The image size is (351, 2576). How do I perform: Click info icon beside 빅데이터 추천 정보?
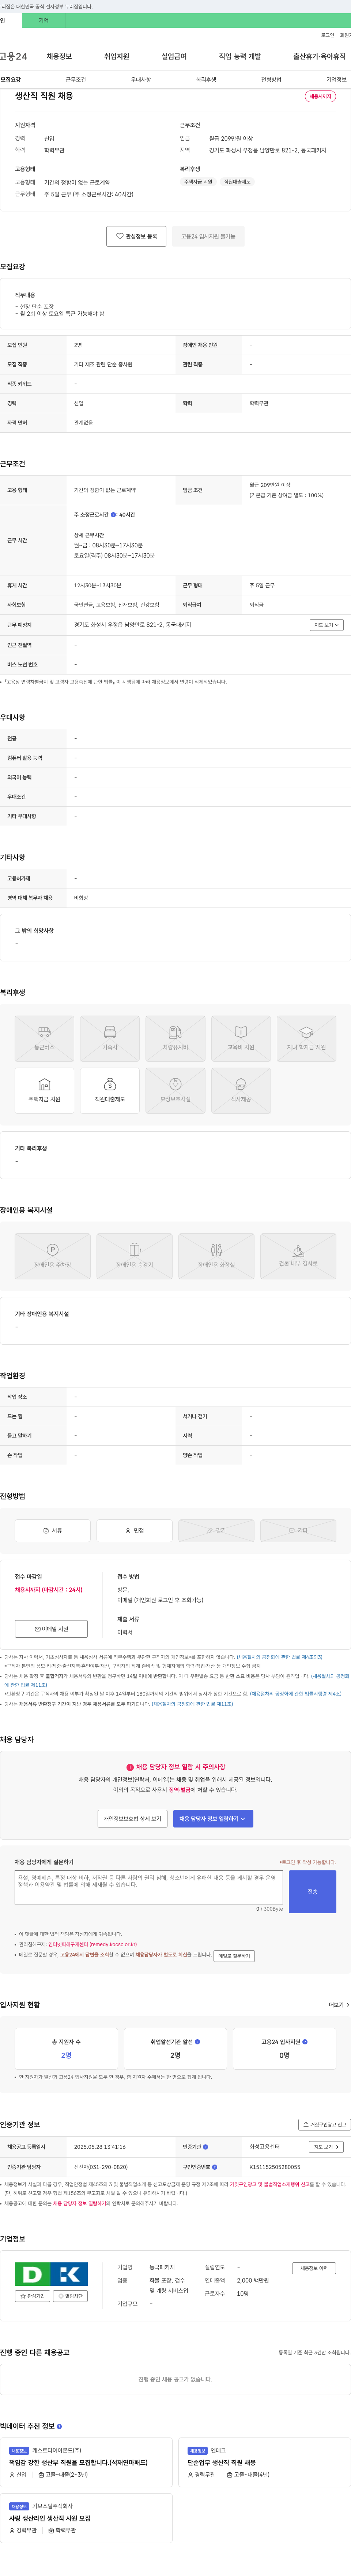point(59,2426)
